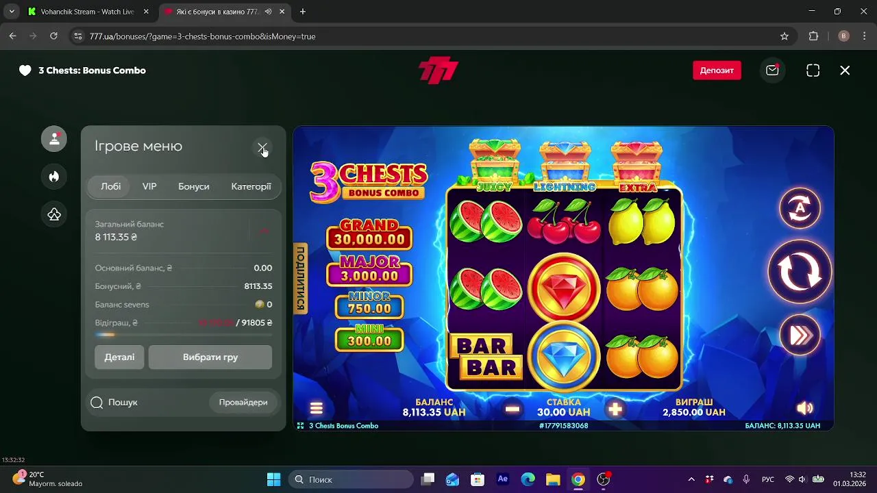View site information icon in address bar
The width and height of the screenshot is (877, 493).
click(78, 36)
